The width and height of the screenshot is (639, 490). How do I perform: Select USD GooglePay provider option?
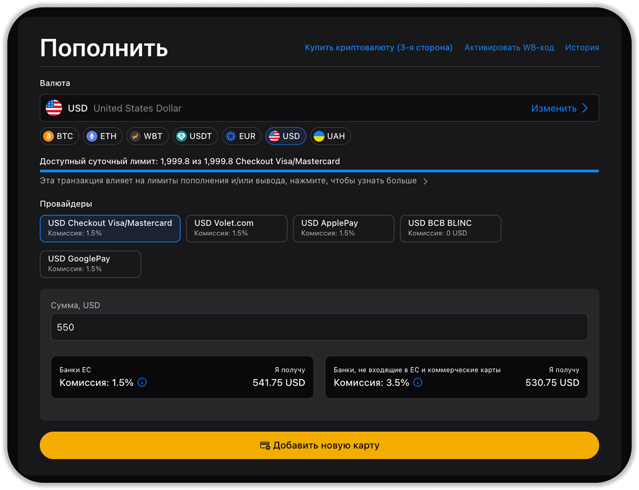(x=90, y=264)
